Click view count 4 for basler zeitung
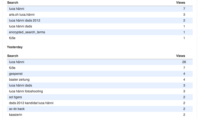 pyautogui.click(x=184, y=80)
